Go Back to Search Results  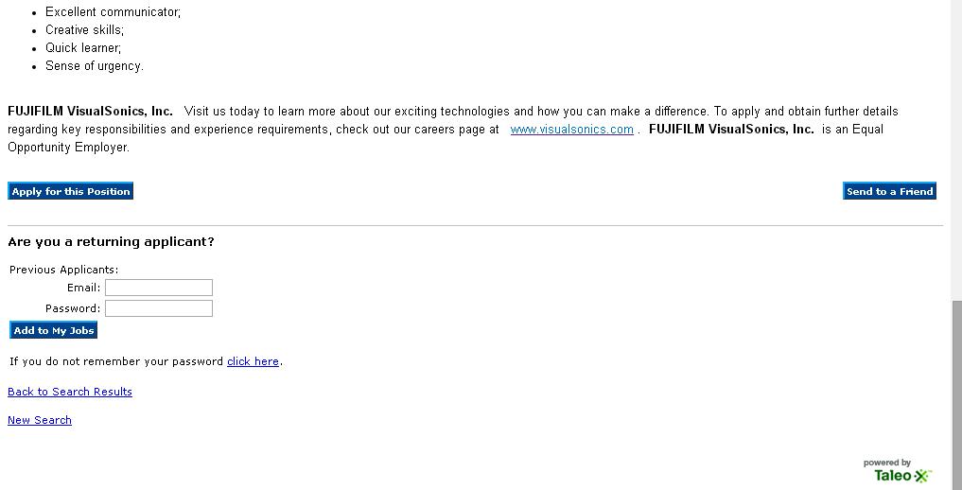[x=70, y=392]
